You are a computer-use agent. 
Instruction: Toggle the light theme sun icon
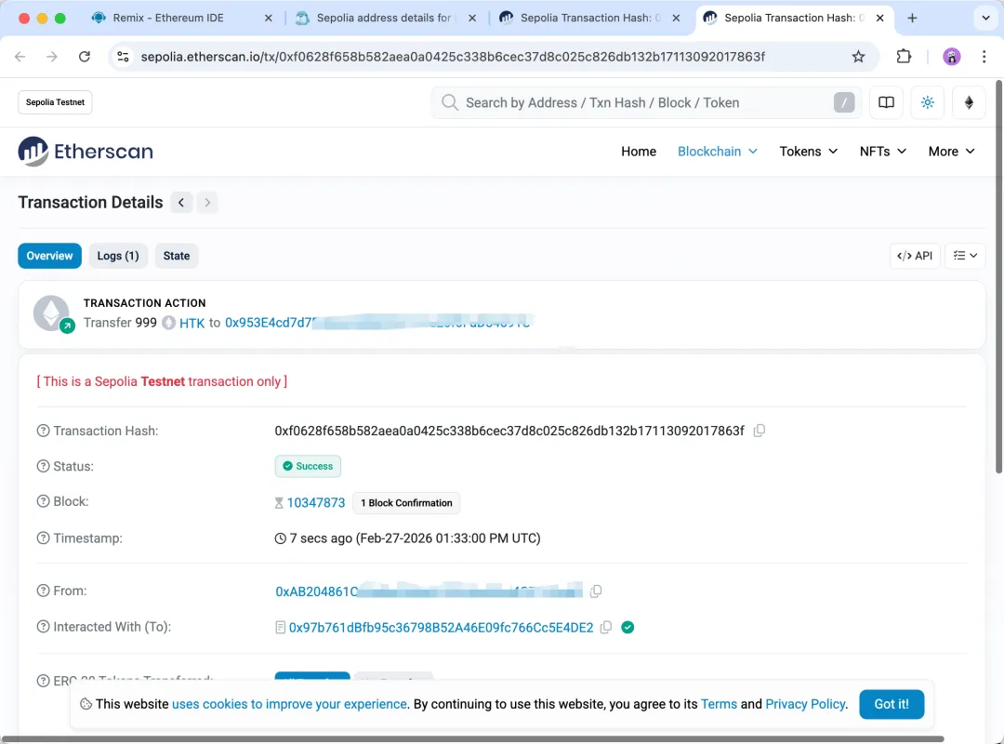pyautogui.click(x=927, y=102)
